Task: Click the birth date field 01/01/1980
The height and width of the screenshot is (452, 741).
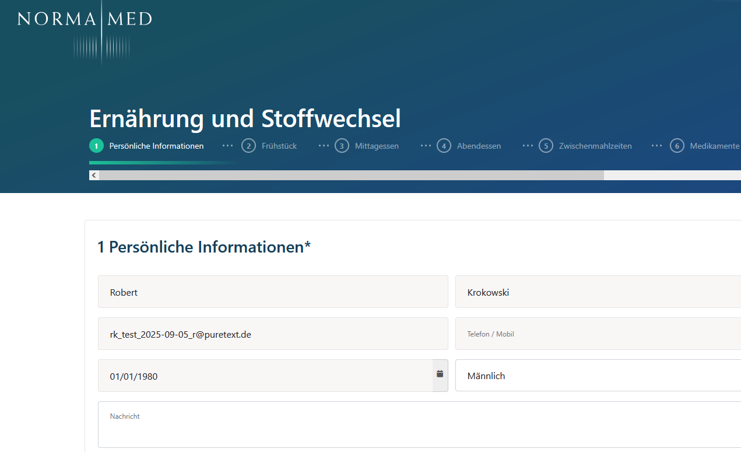Action: point(265,376)
